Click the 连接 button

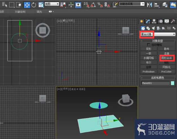click(x=167, y=53)
